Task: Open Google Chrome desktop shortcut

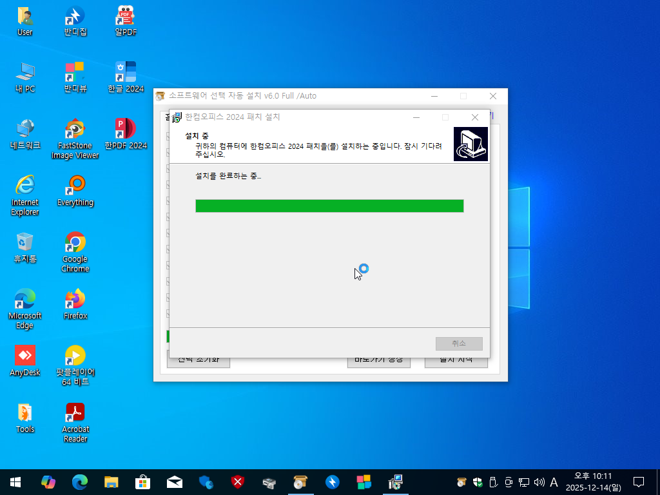Action: coord(75,253)
